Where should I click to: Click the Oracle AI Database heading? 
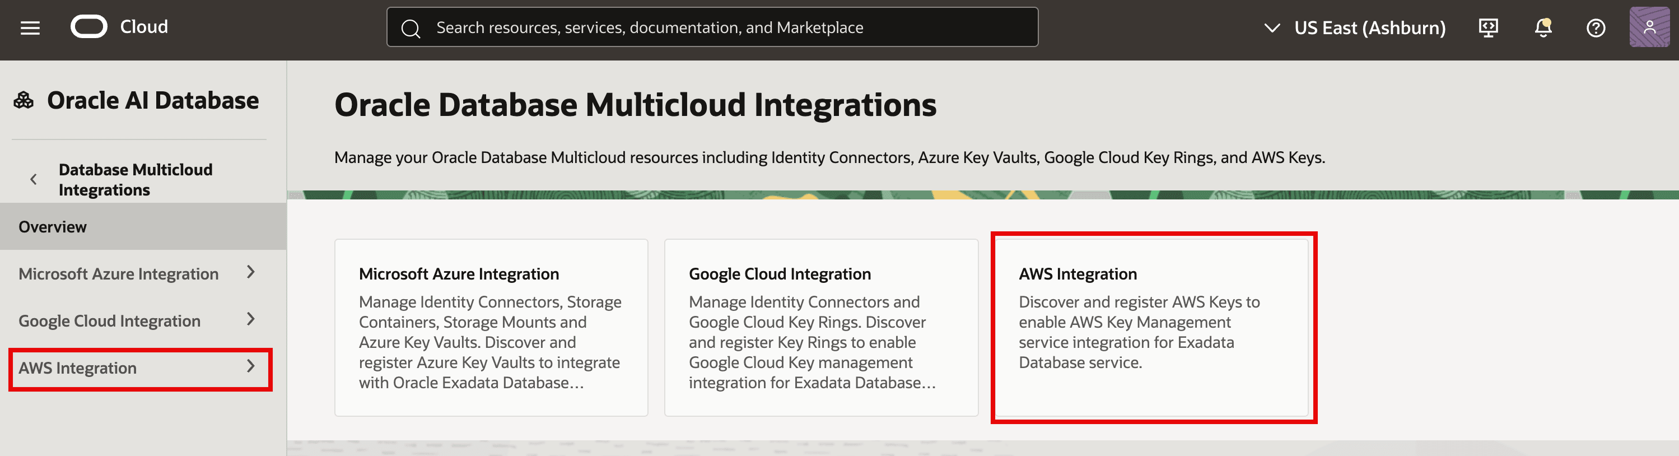(152, 100)
